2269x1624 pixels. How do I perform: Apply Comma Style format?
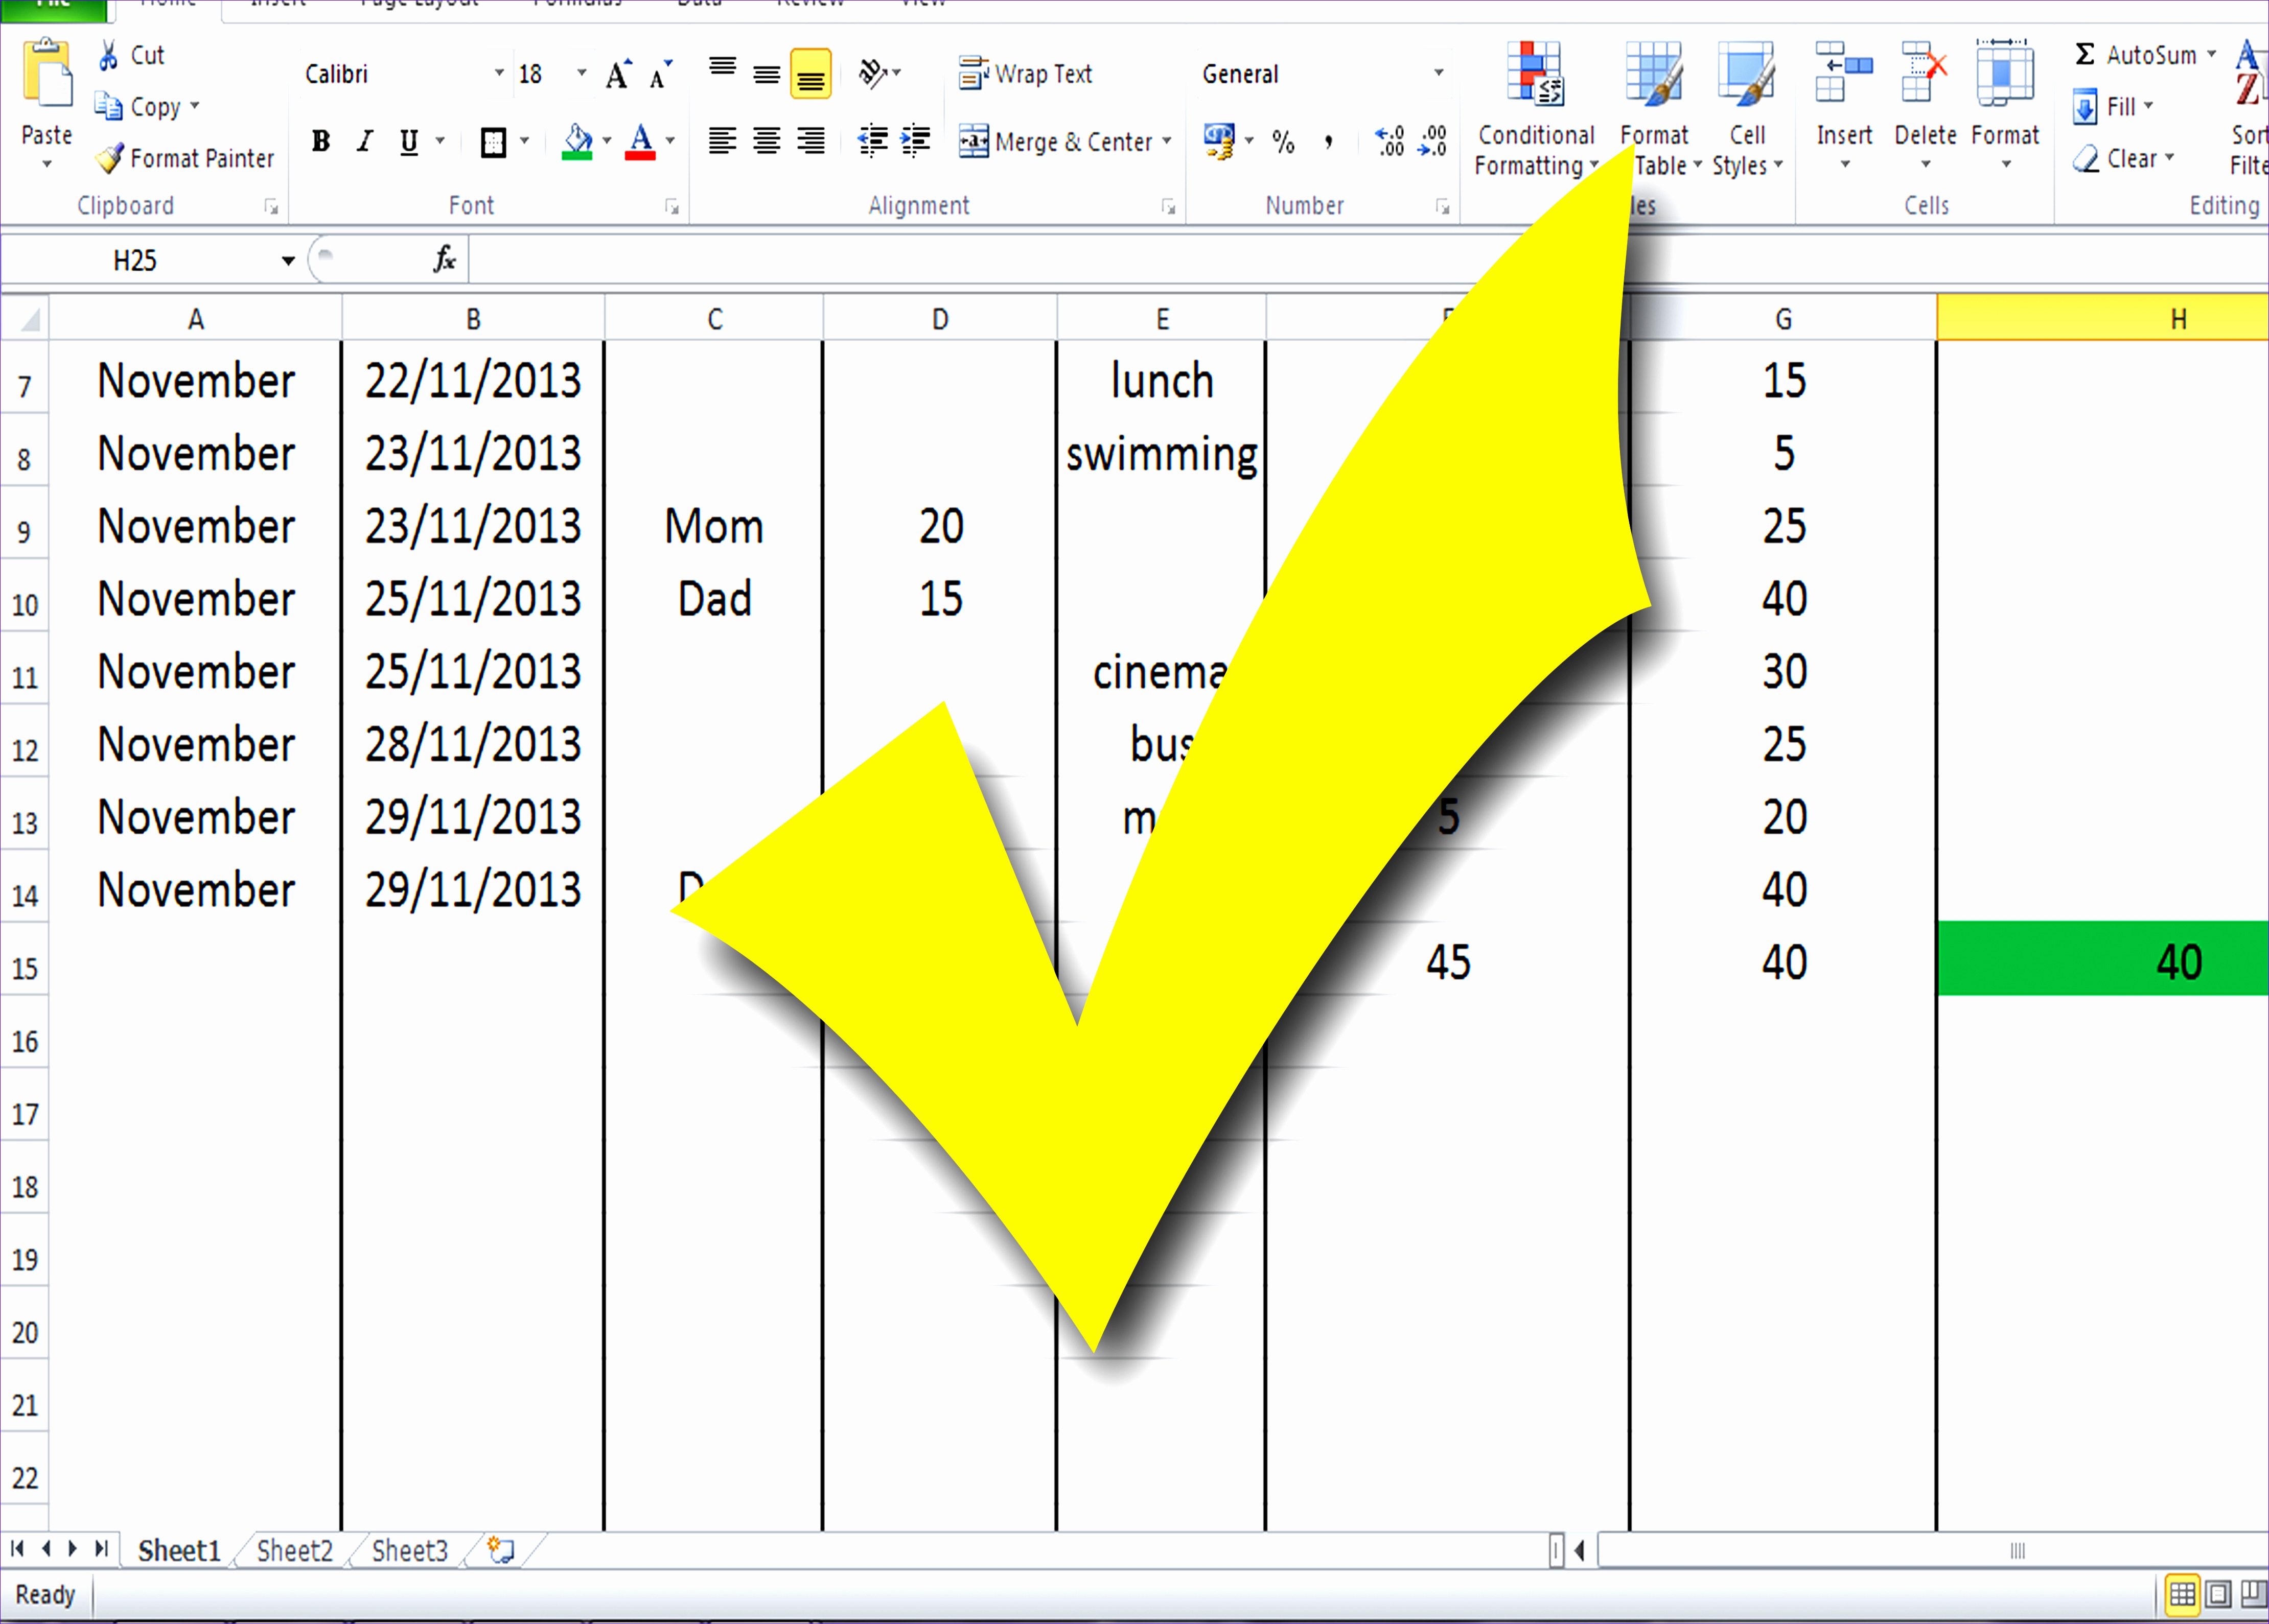point(1329,142)
